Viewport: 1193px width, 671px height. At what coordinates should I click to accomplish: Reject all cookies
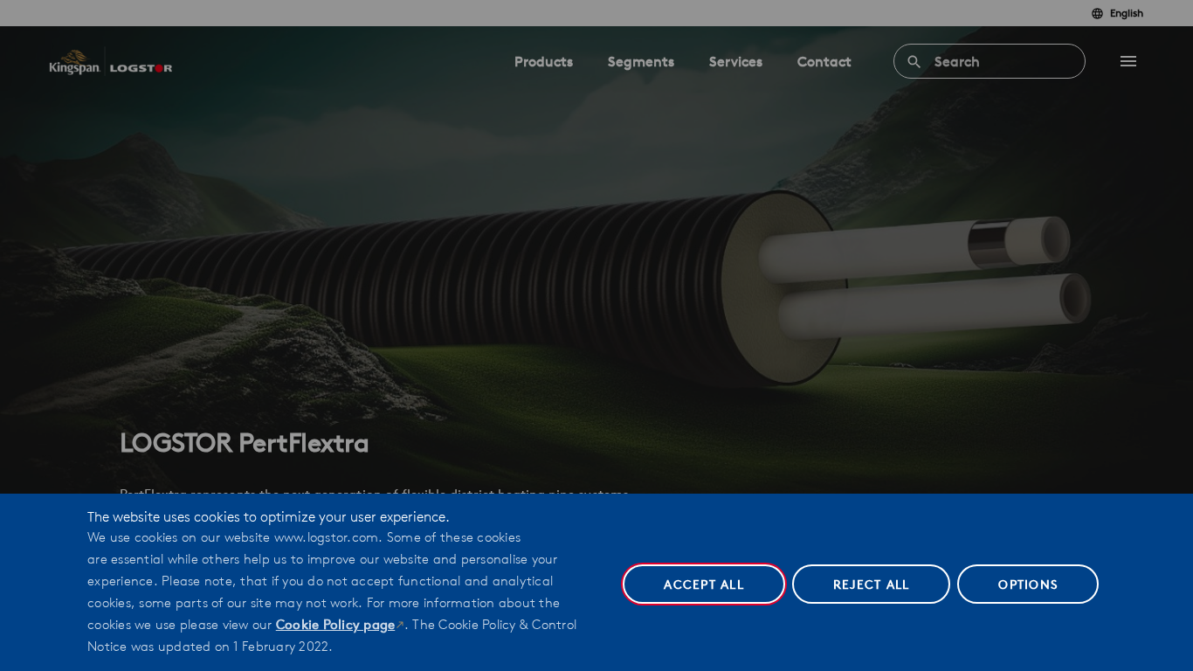(x=871, y=585)
